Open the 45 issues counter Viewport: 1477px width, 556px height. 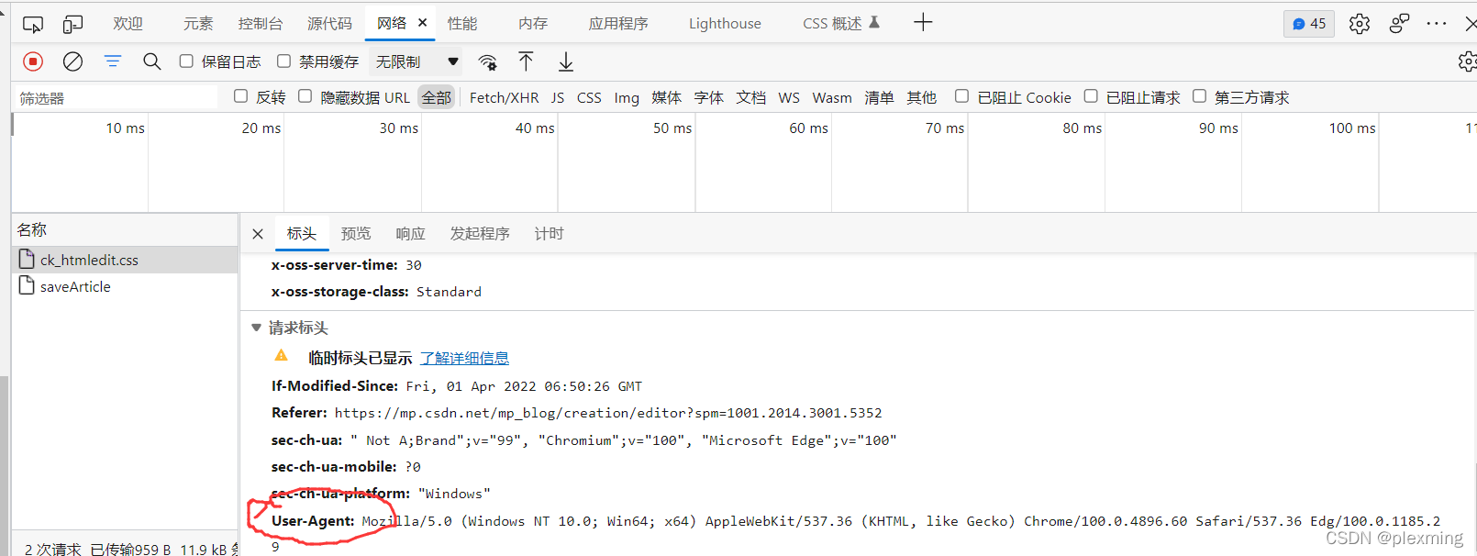pos(1309,24)
